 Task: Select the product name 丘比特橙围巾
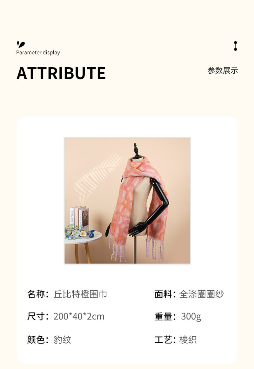pos(80,294)
